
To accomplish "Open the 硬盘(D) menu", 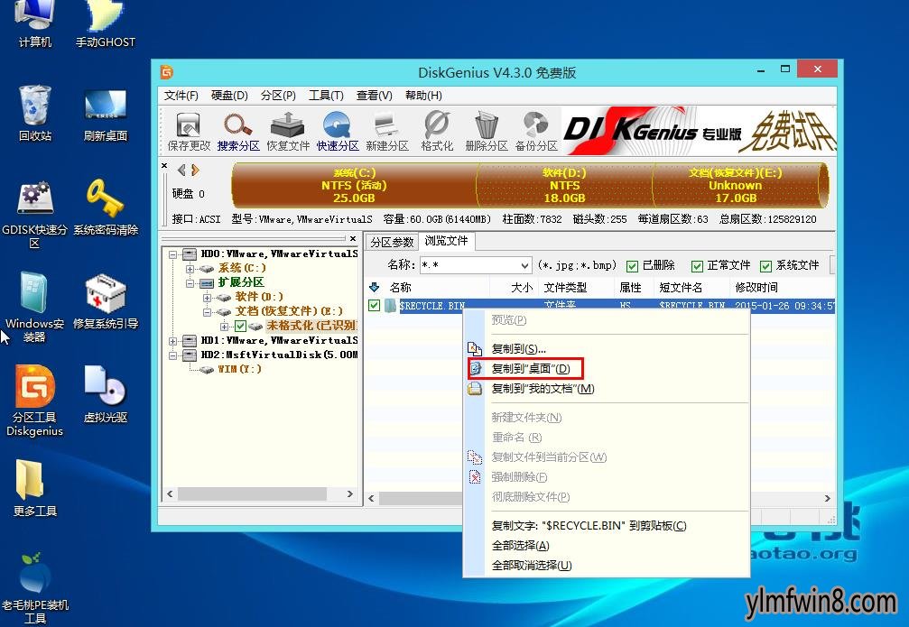I will [229, 95].
